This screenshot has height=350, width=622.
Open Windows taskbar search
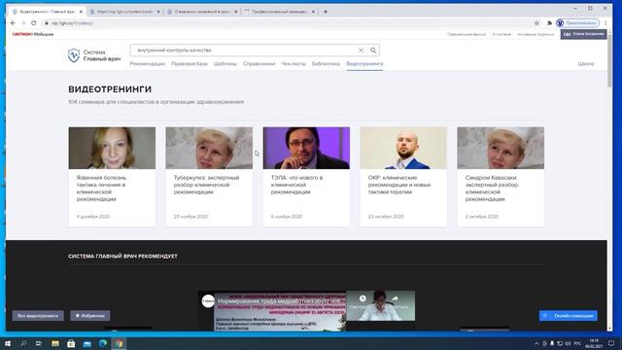pos(23,343)
